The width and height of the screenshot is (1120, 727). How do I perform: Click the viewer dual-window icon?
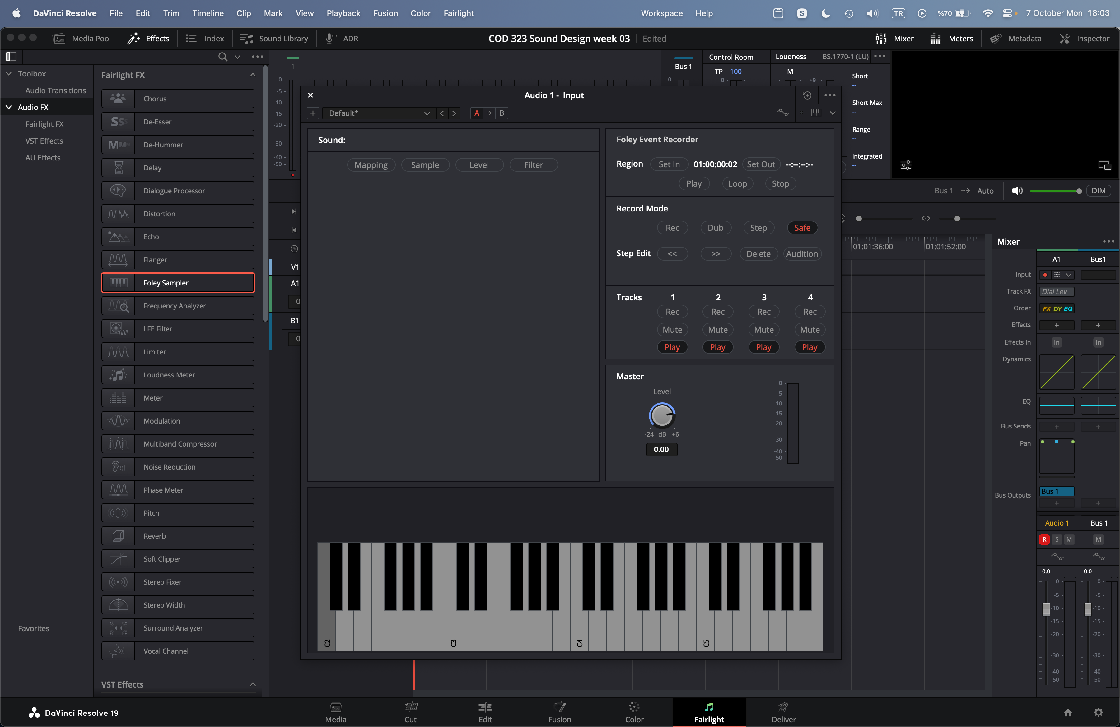[1104, 165]
